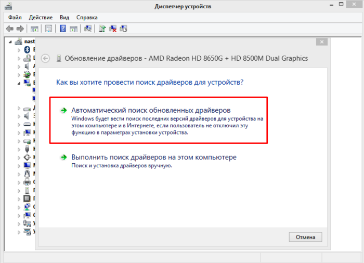This screenshot has width=364, height=263.
Task: Close the driver update dialog
Action: tap(322, 42)
